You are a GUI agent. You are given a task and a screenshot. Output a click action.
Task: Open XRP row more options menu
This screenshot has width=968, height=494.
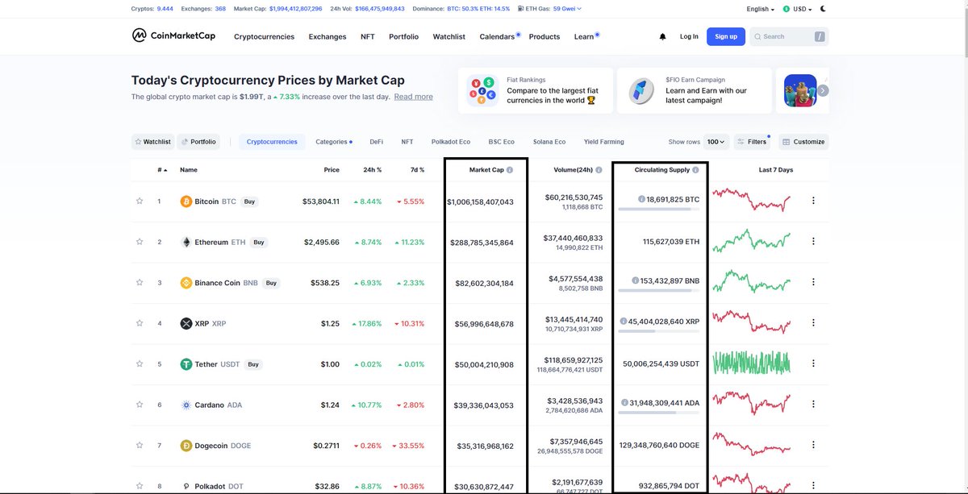point(813,322)
